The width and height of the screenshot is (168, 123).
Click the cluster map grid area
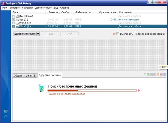(88, 54)
